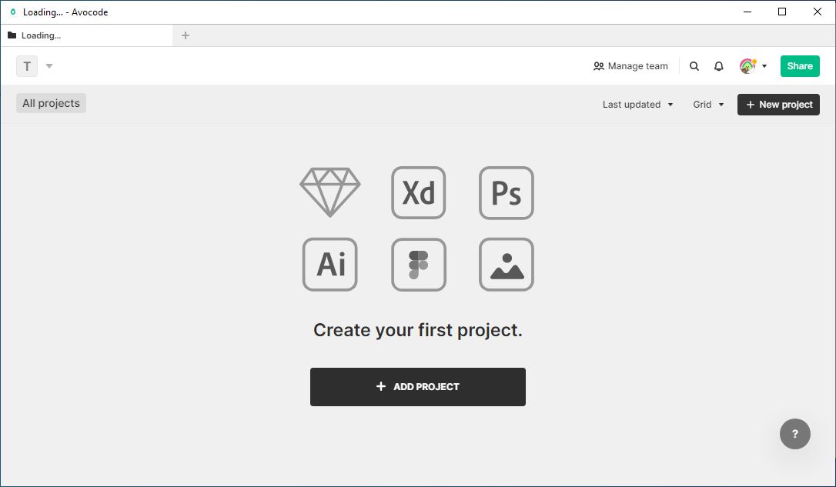Click the user avatar icon

pyautogui.click(x=747, y=66)
